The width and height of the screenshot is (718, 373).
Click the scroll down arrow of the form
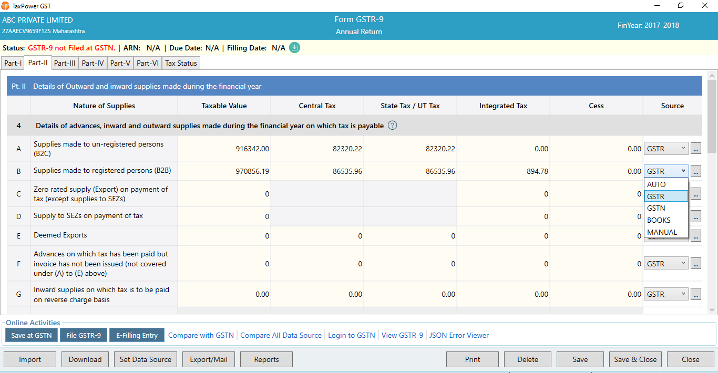[x=712, y=310]
